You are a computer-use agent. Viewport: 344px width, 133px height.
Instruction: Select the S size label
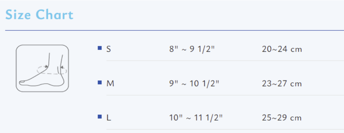(108, 49)
